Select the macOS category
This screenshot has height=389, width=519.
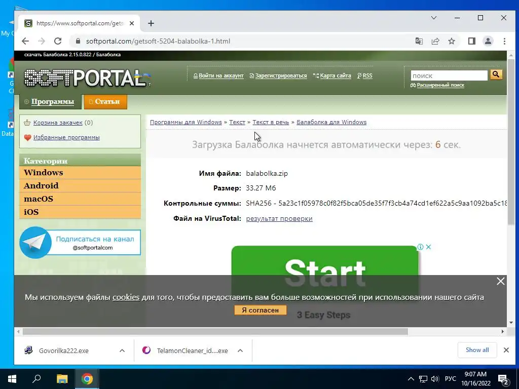tap(80, 199)
